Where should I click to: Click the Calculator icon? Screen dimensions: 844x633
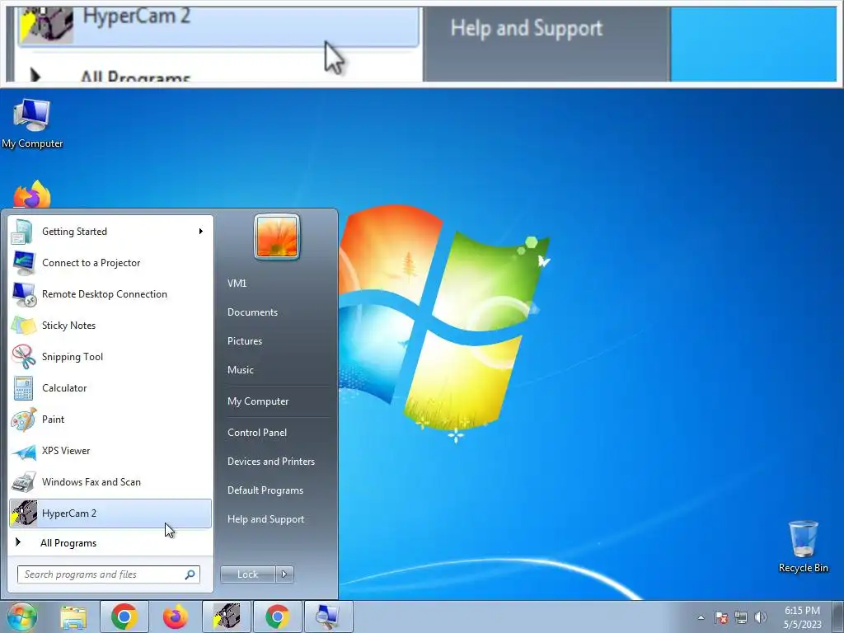coord(23,388)
